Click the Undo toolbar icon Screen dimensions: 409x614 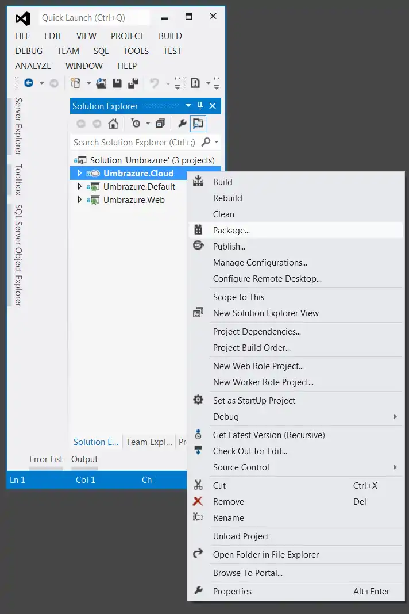(155, 83)
